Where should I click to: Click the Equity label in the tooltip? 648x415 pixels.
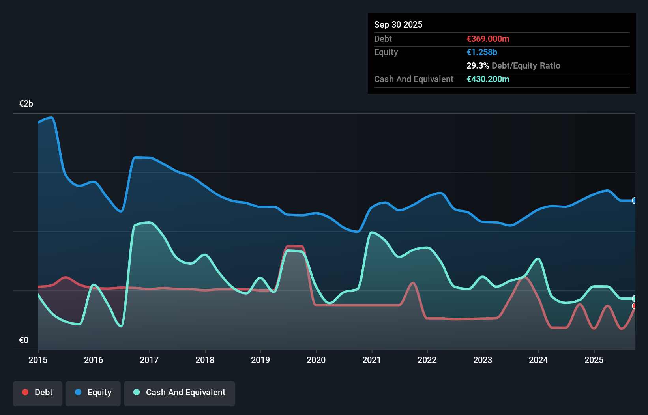coord(386,52)
